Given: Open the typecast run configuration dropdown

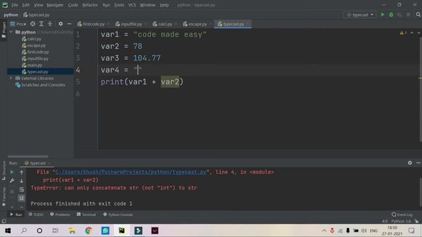Looking at the screenshot, I should (360, 14).
